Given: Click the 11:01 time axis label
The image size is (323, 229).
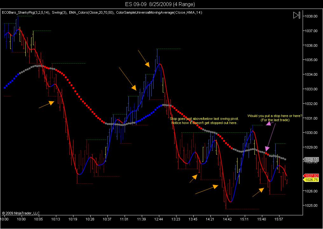Looking at the screenshot, I should (x=124, y=219).
